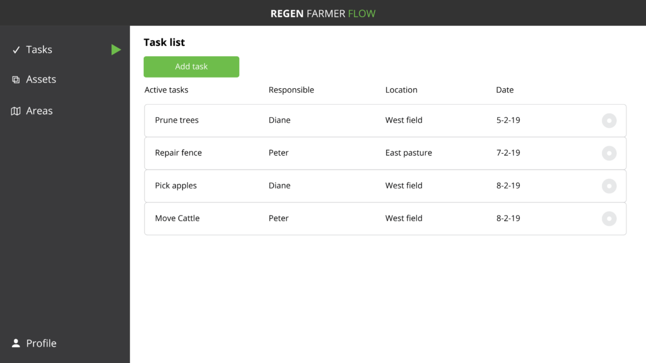Viewport: 646px width, 363px height.
Task: Click the checkmark icon beside Tasks
Action: 16,50
